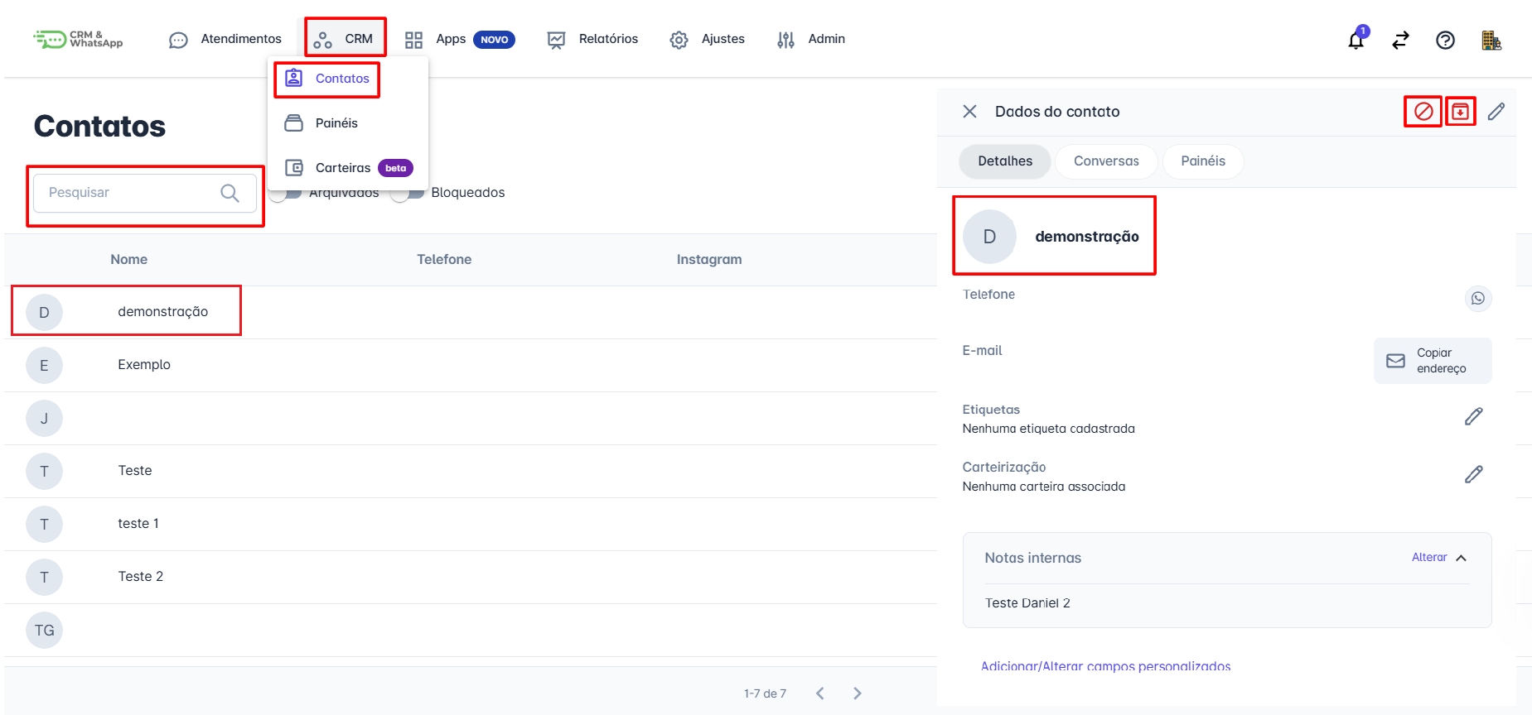Click the Instagram column header
1532x715 pixels.
click(709, 260)
